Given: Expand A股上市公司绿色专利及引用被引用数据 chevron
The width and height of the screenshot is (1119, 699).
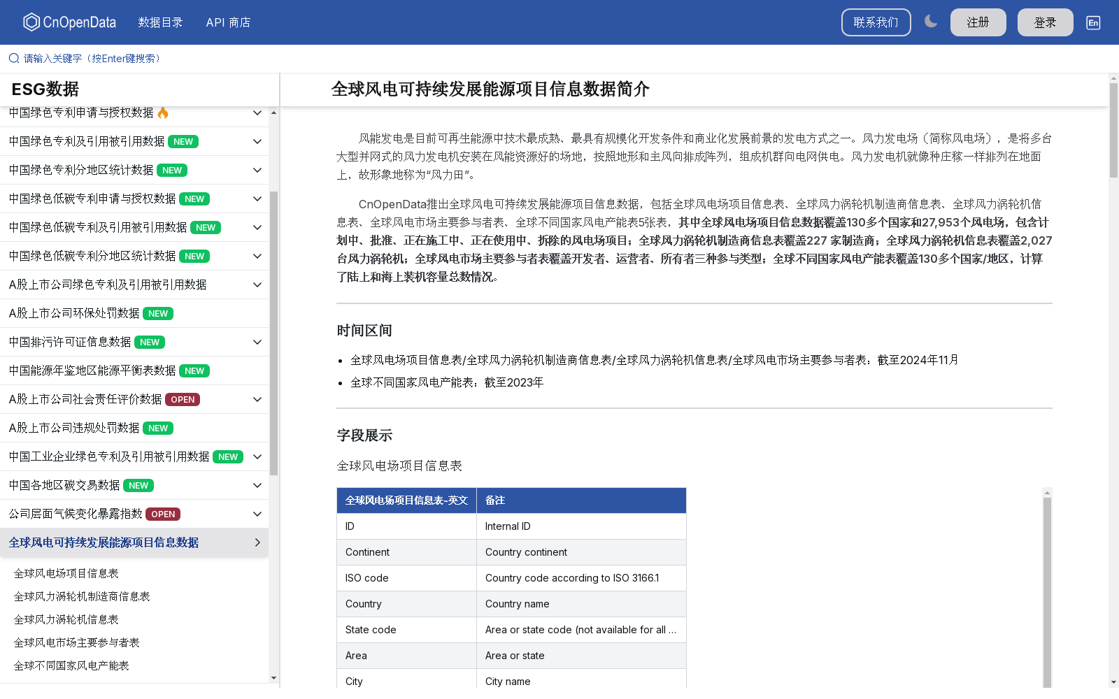Looking at the screenshot, I should [x=257, y=284].
